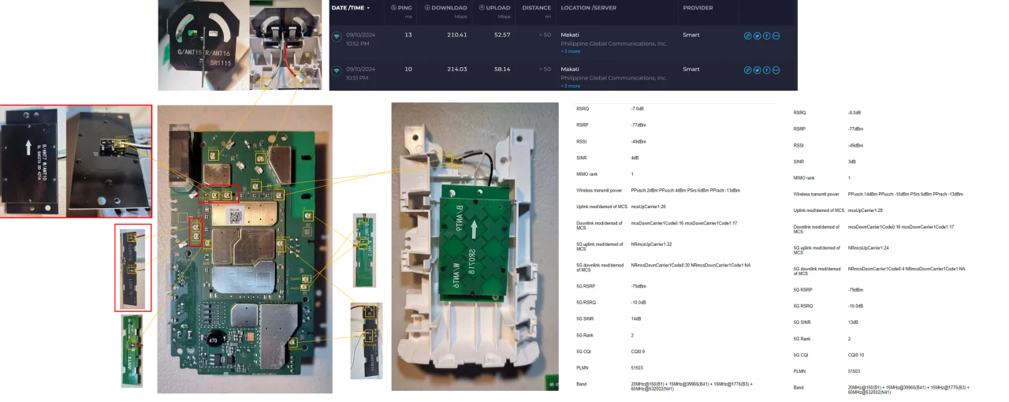1009x402 pixels.
Task: Select the 5G CQI value CQI0:10
Action: click(856, 355)
